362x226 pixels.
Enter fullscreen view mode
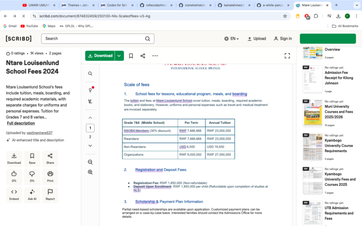point(287,56)
